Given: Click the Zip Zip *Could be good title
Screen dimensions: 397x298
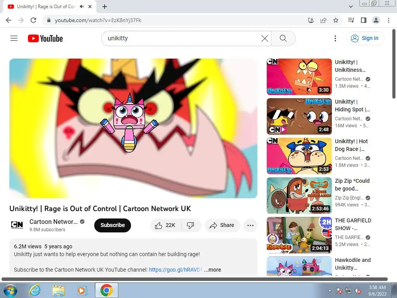Looking at the screenshot, I should 352,184.
